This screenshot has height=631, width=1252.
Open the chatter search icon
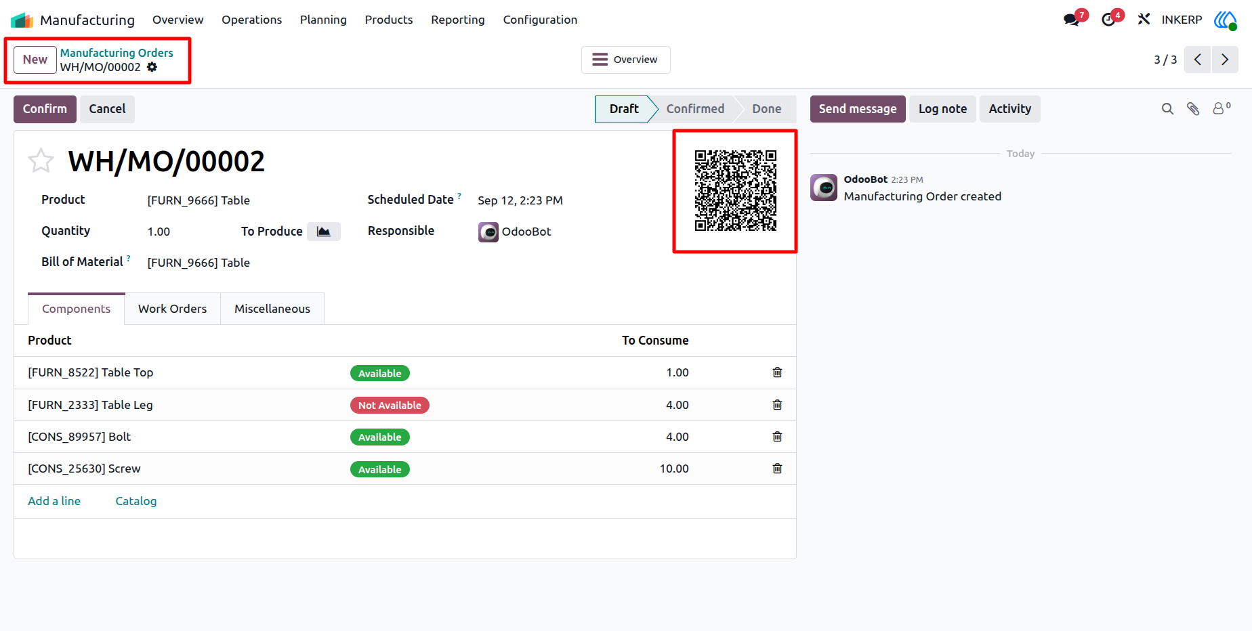pyautogui.click(x=1167, y=109)
